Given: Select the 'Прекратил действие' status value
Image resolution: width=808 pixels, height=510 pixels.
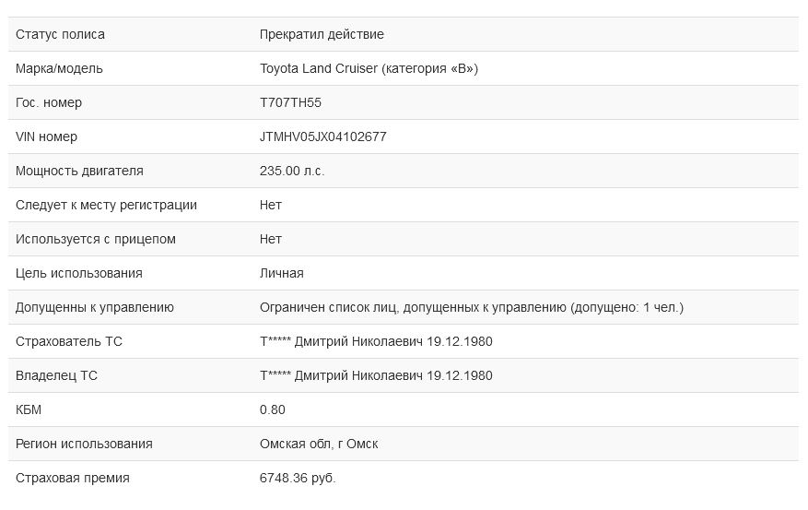Looking at the screenshot, I should point(322,34).
